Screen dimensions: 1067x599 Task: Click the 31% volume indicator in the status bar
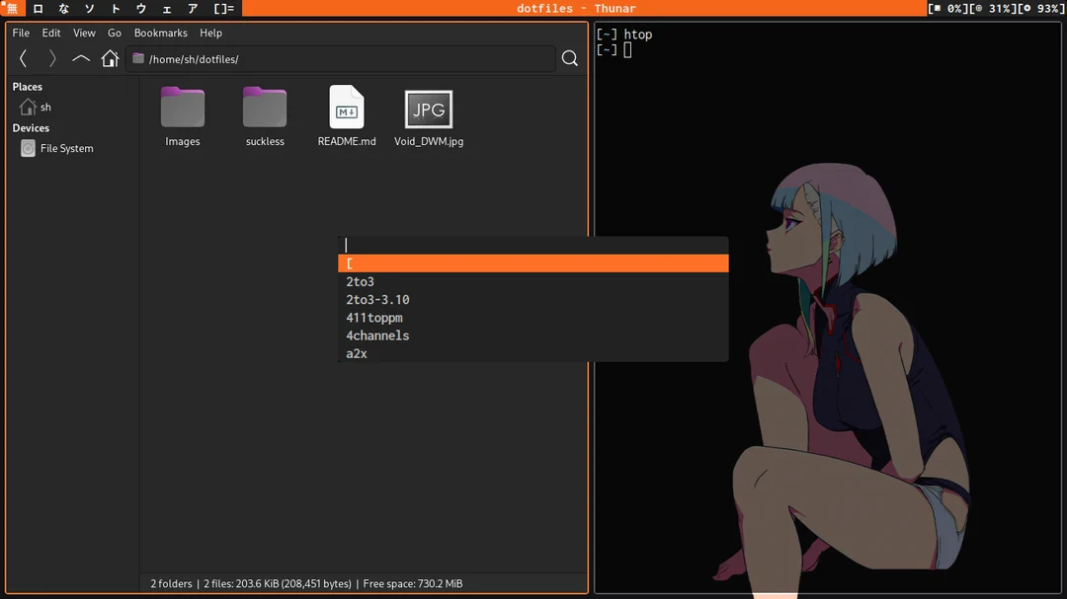[994, 8]
